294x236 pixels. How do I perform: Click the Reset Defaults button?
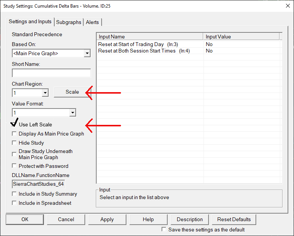tap(234, 219)
